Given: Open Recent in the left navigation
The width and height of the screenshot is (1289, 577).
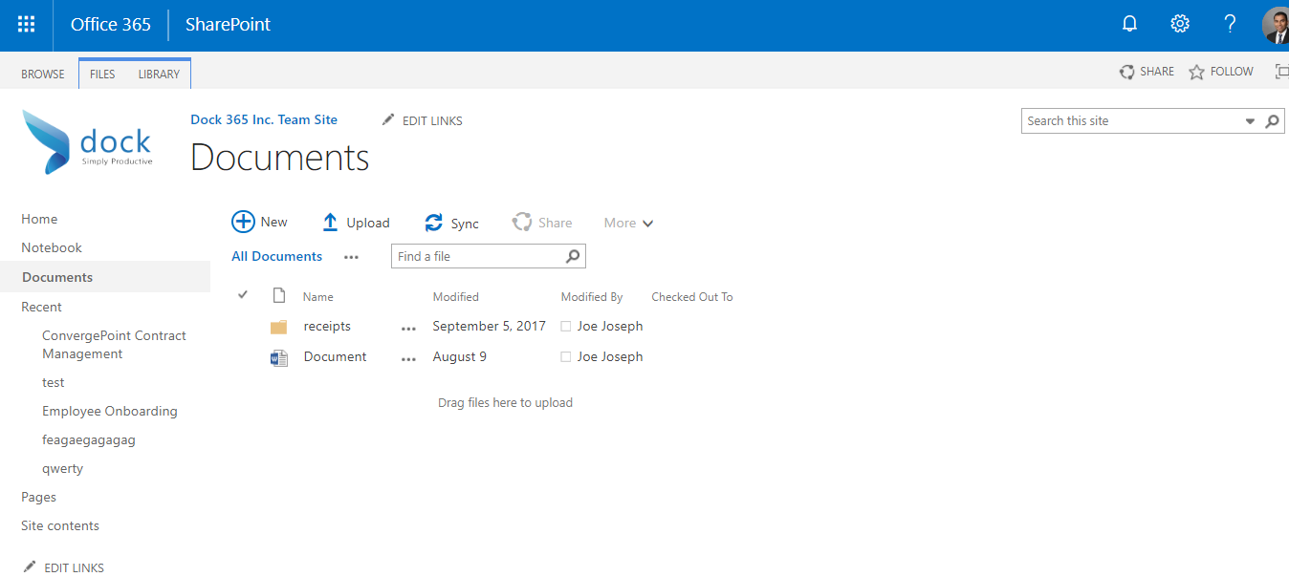Looking at the screenshot, I should click(41, 307).
